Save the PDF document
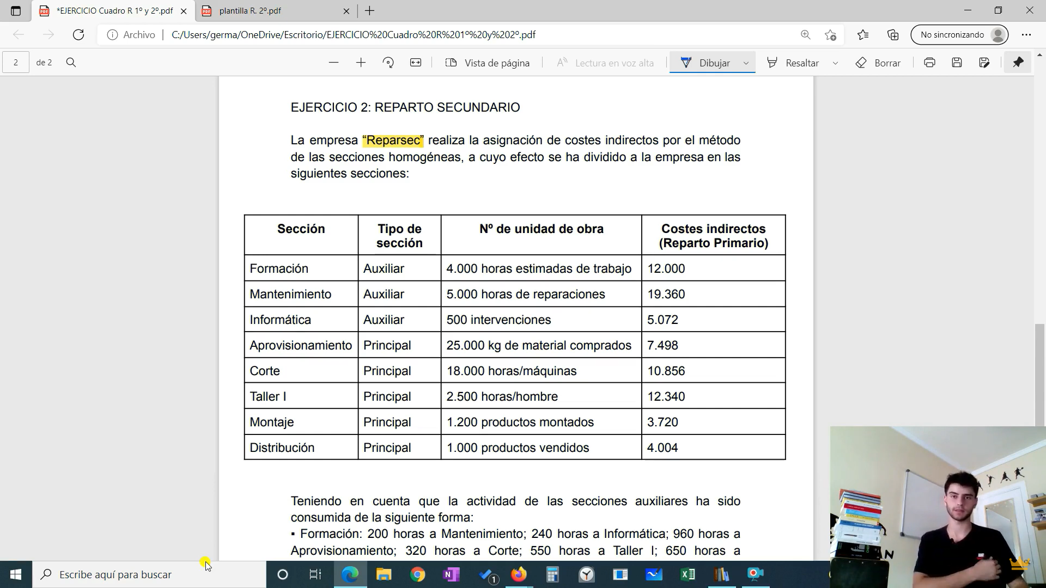This screenshot has height=588, width=1046. (957, 63)
